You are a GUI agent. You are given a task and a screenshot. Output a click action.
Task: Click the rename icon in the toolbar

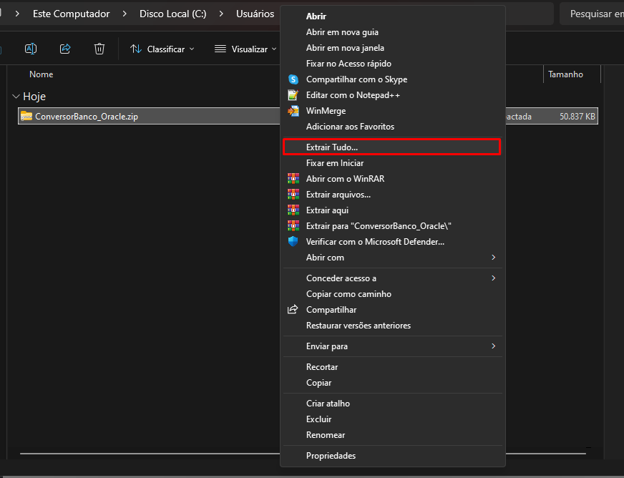(x=31, y=49)
